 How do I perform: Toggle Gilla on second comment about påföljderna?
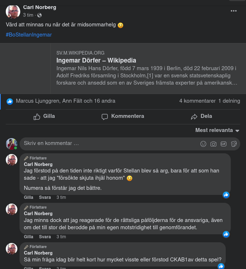[x=28, y=237]
